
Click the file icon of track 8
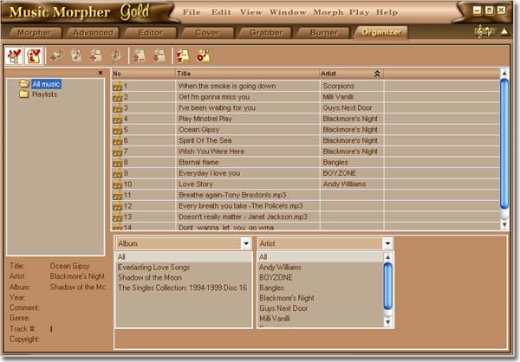117,164
